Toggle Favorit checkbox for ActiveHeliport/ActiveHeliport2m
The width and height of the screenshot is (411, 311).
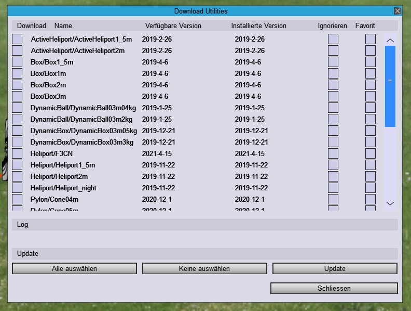pos(371,50)
